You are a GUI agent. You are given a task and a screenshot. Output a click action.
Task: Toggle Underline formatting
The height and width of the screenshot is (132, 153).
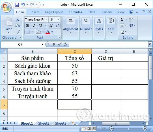pos(40,26)
